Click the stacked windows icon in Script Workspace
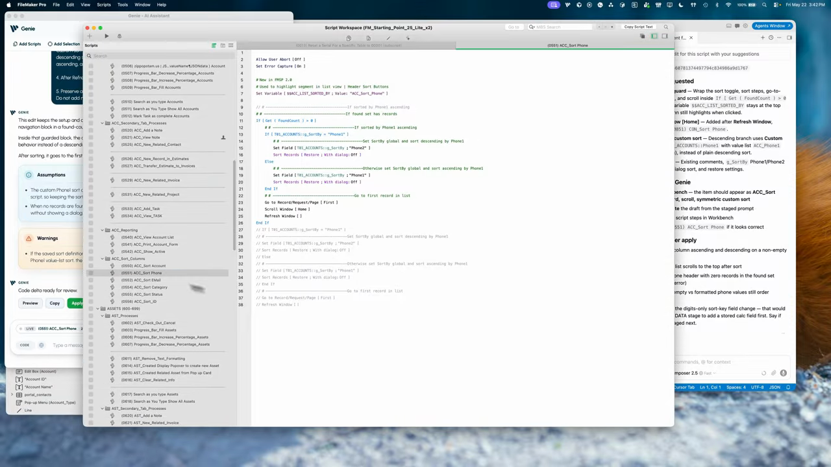Screen dimensions: 831x467 click(x=643, y=36)
